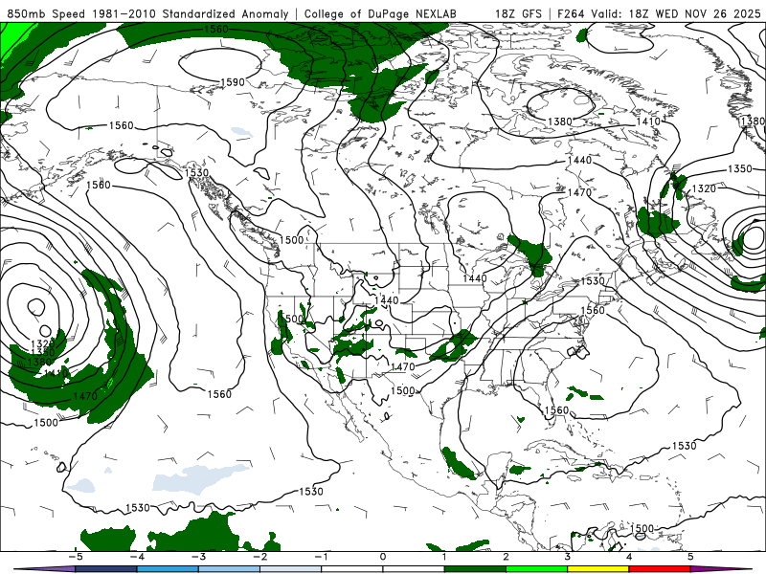Click the '850mb Speed 1981-2010 Standardized Anomaly' title
The width and height of the screenshot is (766, 574).
(147, 13)
